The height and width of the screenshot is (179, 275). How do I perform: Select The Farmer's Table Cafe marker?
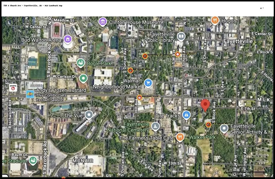(x=180, y=137)
